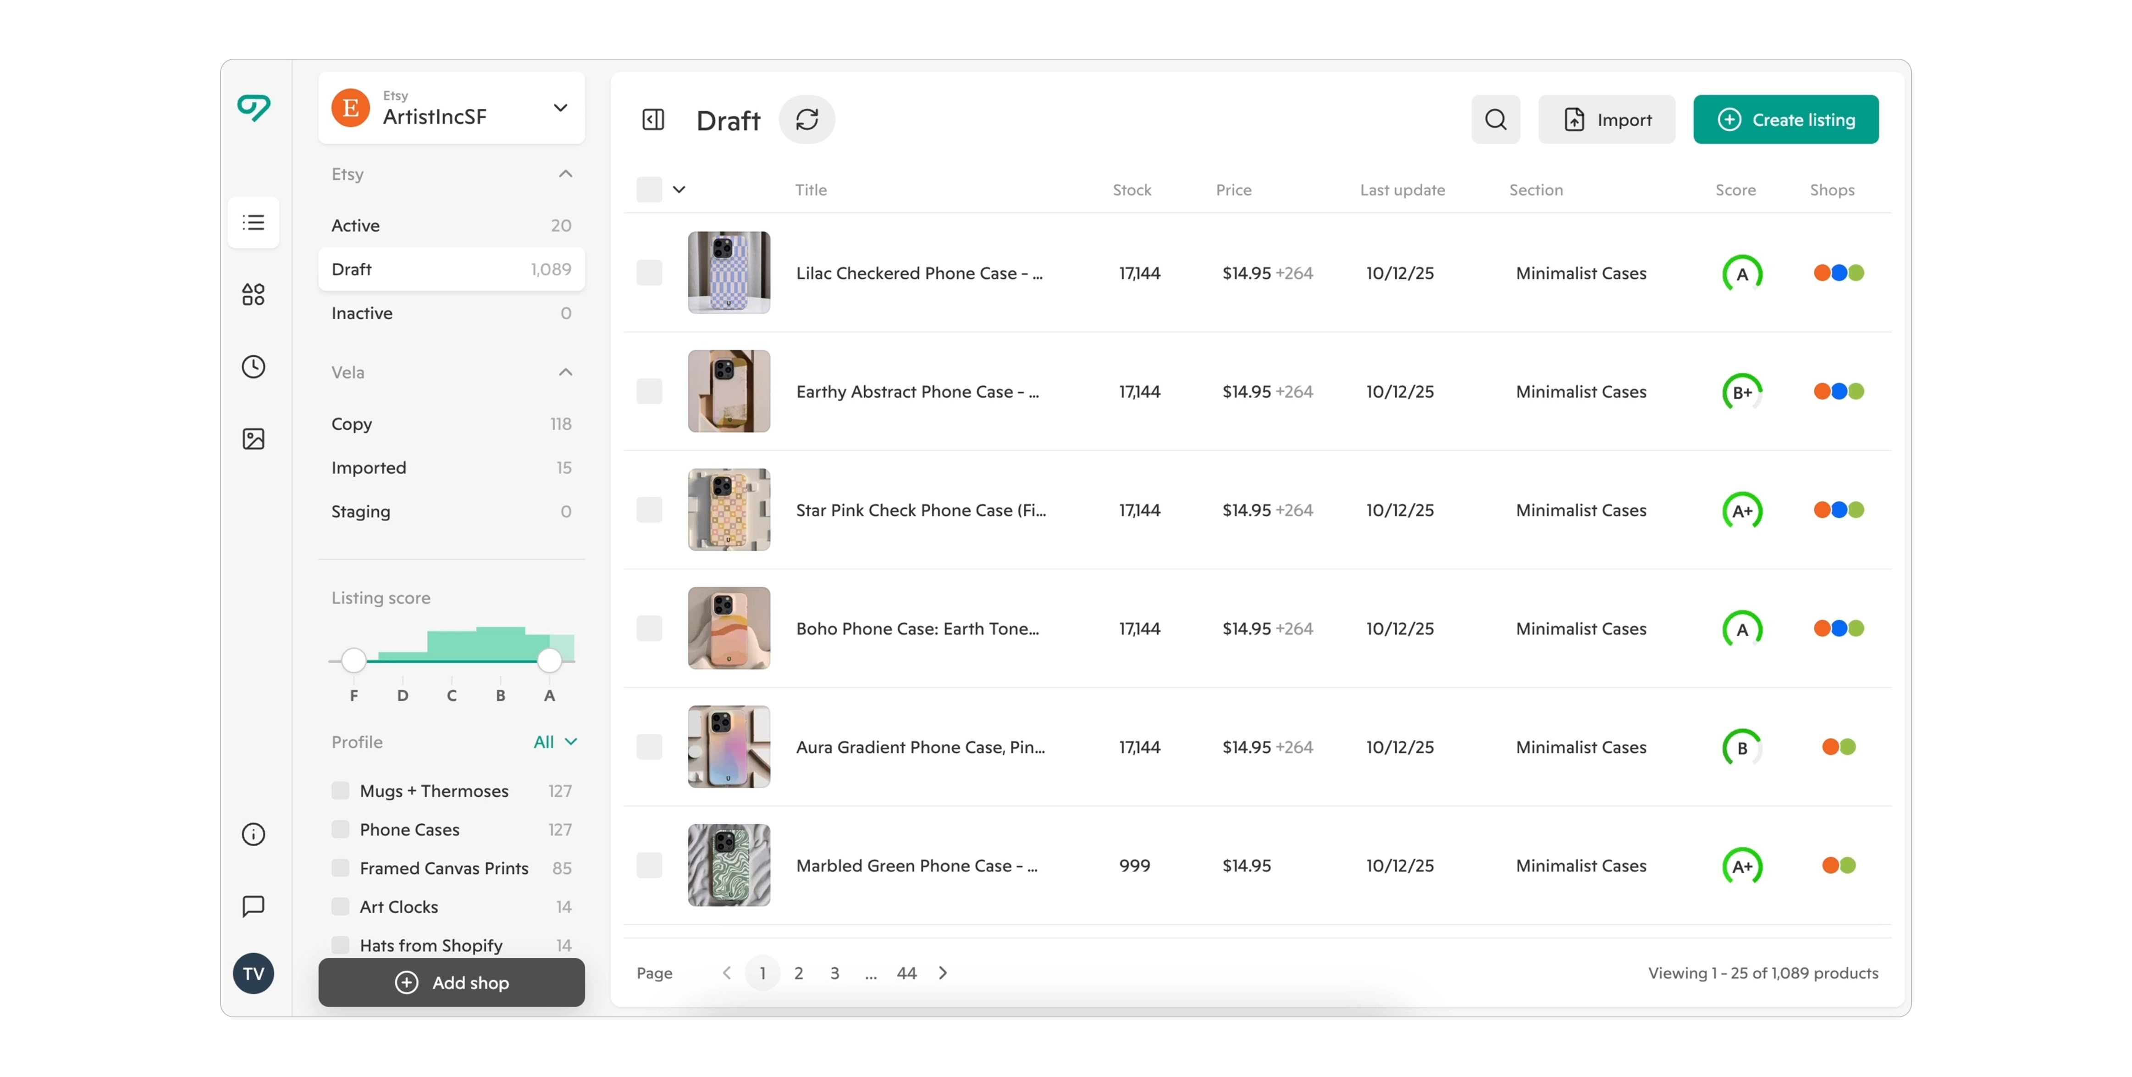
Task: Open the clock history icon
Action: (x=253, y=367)
